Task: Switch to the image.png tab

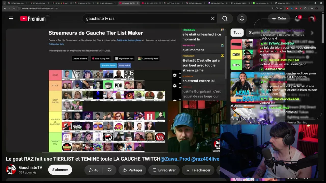Action: (286, 3)
